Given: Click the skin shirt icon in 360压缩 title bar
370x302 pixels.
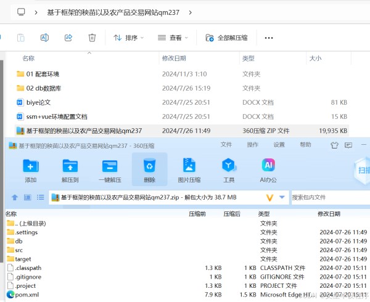Looking at the screenshot, I should click(x=334, y=145).
